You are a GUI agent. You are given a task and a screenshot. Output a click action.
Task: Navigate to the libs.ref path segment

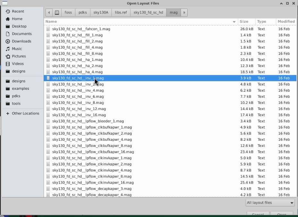121,13
